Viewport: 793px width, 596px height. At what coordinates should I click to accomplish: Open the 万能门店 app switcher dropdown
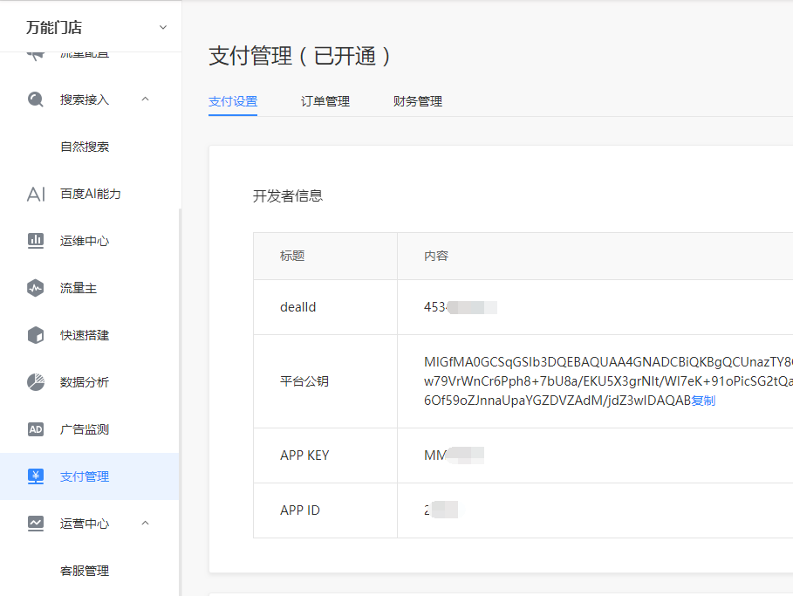point(162,28)
